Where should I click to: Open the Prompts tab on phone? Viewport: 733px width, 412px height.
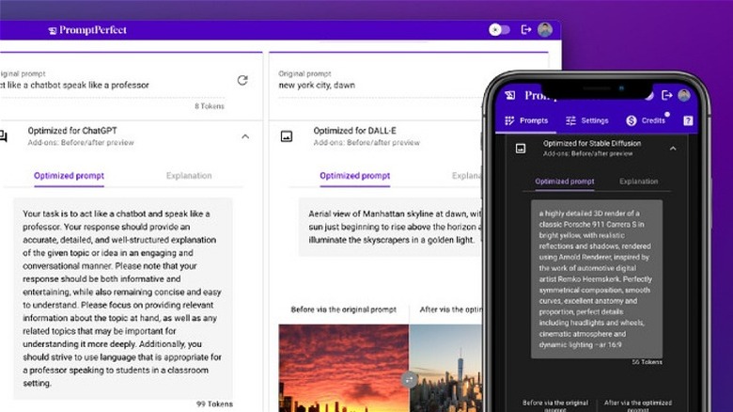pos(526,120)
